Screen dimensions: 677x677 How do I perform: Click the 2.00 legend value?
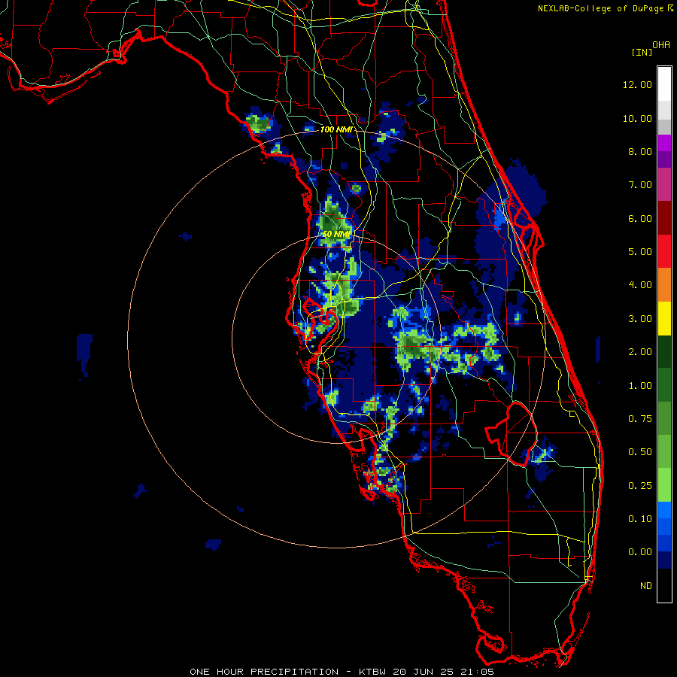pos(639,352)
